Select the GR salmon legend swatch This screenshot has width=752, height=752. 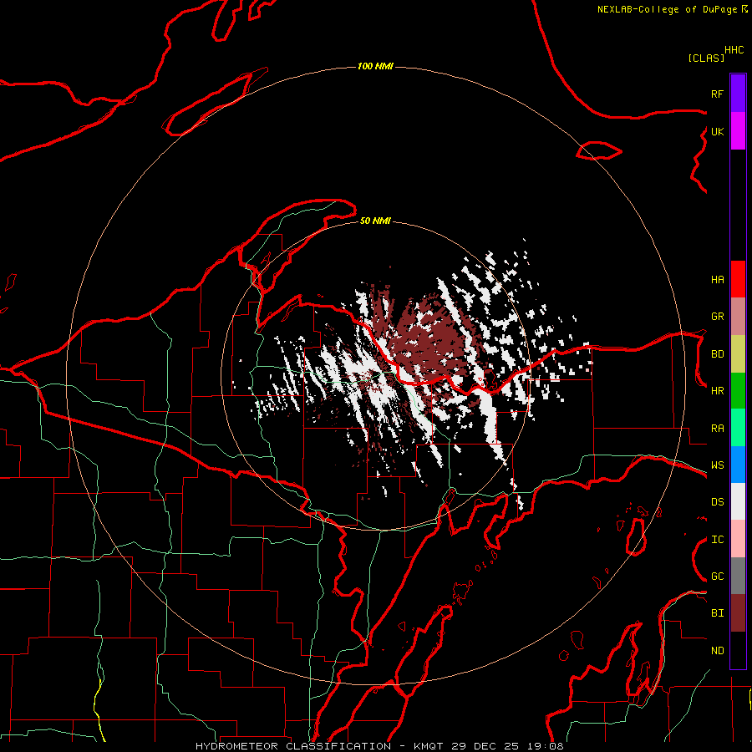point(738,317)
